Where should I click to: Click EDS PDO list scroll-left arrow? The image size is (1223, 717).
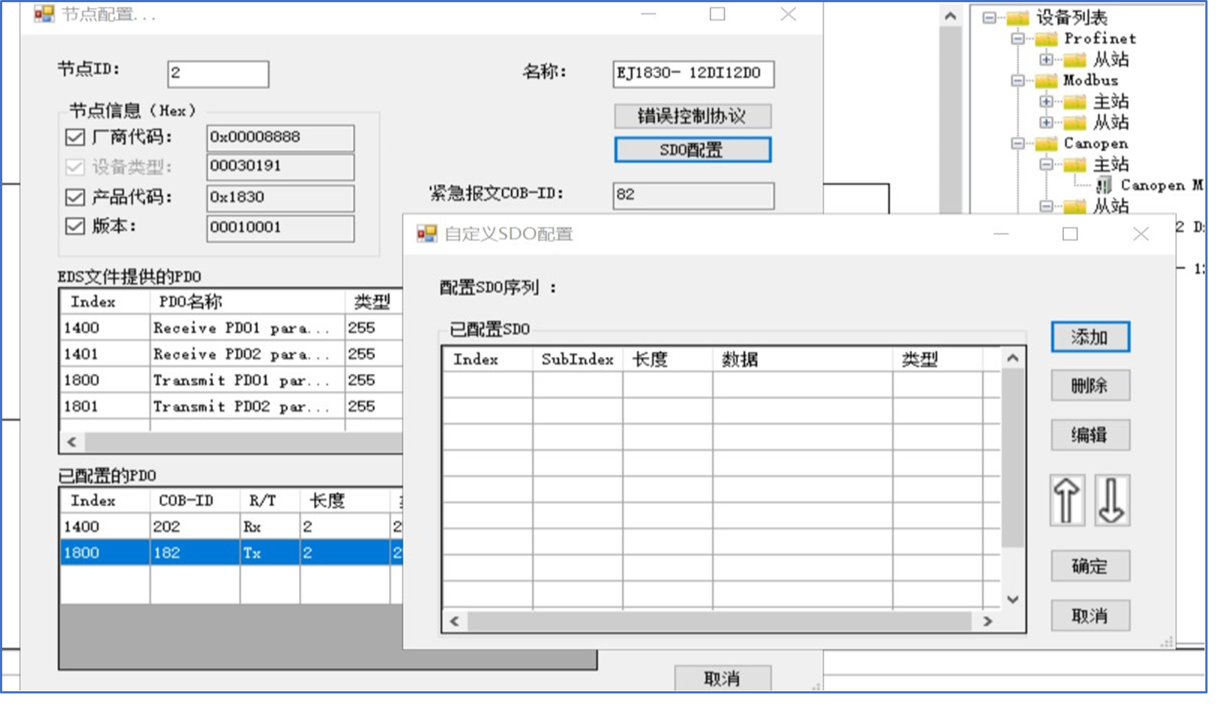pos(71,442)
